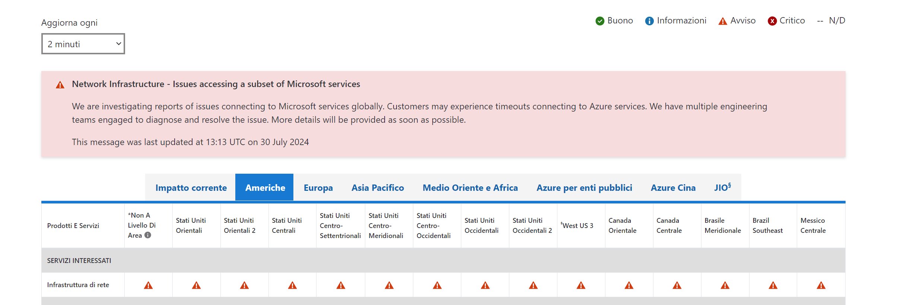
Task: Click the Buono green check legend icon
Action: tap(600, 21)
